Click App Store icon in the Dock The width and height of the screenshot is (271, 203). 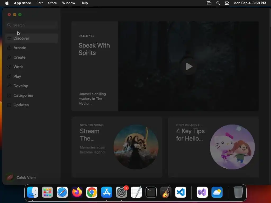pyautogui.click(x=107, y=192)
